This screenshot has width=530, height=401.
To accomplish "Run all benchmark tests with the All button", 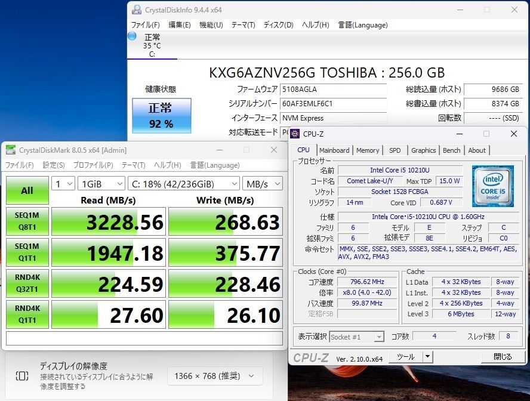I will pyautogui.click(x=27, y=190).
